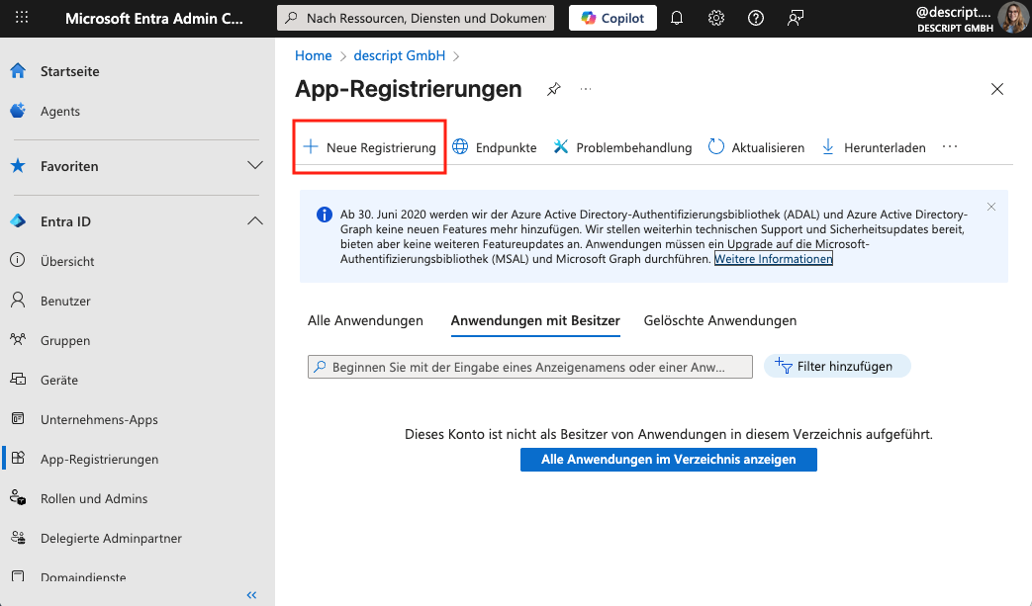Open the notifications bell

[x=677, y=18]
